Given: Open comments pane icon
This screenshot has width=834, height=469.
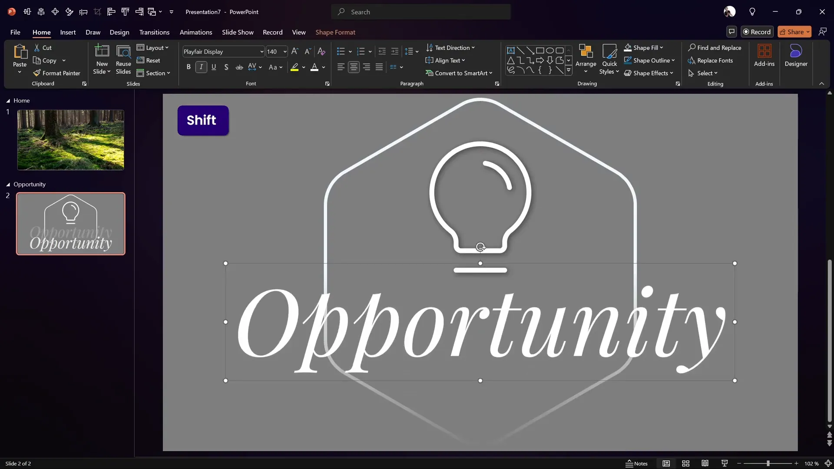Looking at the screenshot, I should point(731,32).
